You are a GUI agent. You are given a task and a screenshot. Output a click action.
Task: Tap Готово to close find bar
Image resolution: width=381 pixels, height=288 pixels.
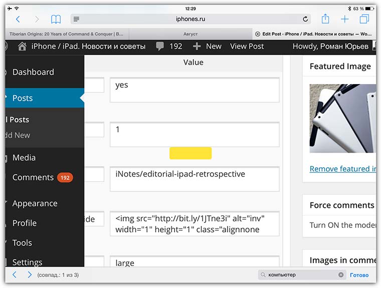[359, 275]
